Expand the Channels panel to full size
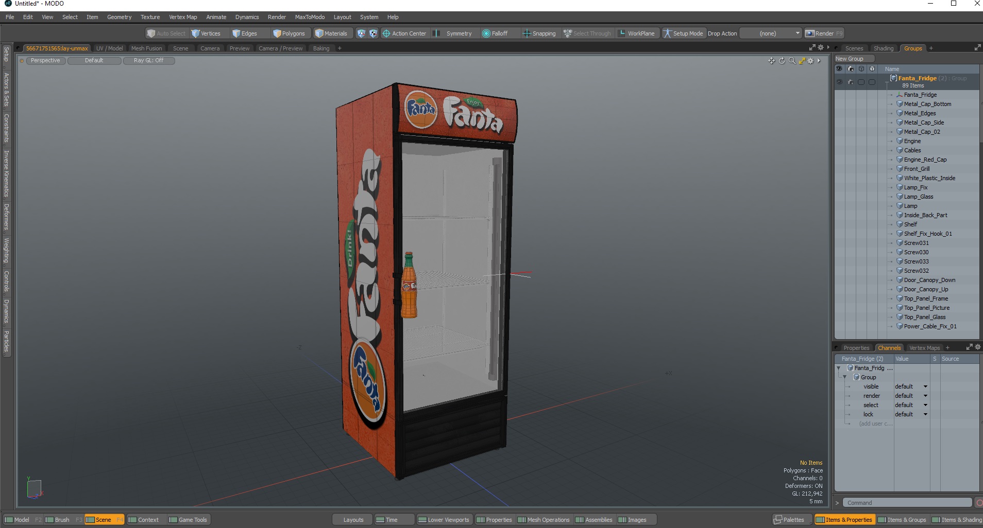983x528 pixels. pos(969,347)
